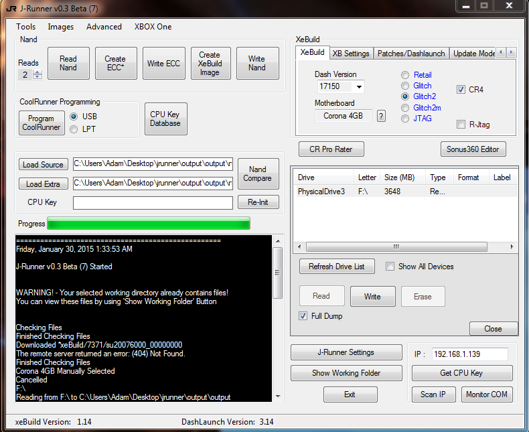
Task: Switch to the Update Mode tab
Action: pyautogui.click(x=473, y=54)
